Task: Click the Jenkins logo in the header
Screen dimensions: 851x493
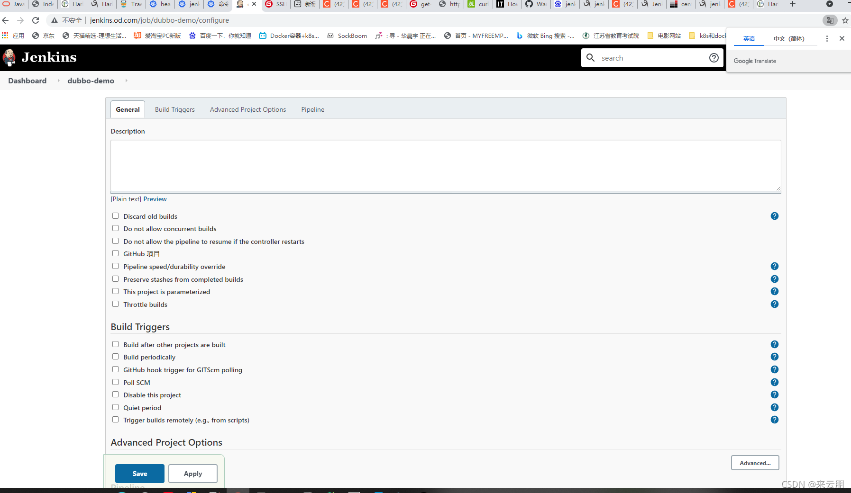Action: coord(40,57)
